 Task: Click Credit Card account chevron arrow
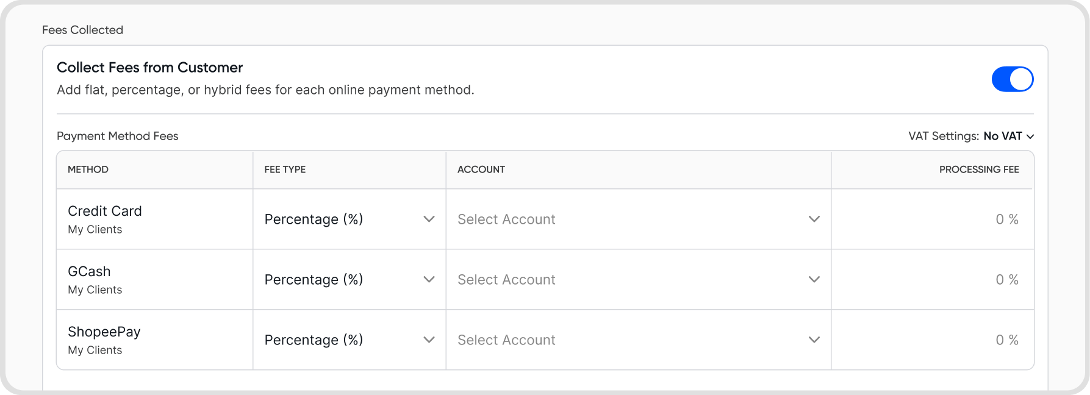point(814,219)
